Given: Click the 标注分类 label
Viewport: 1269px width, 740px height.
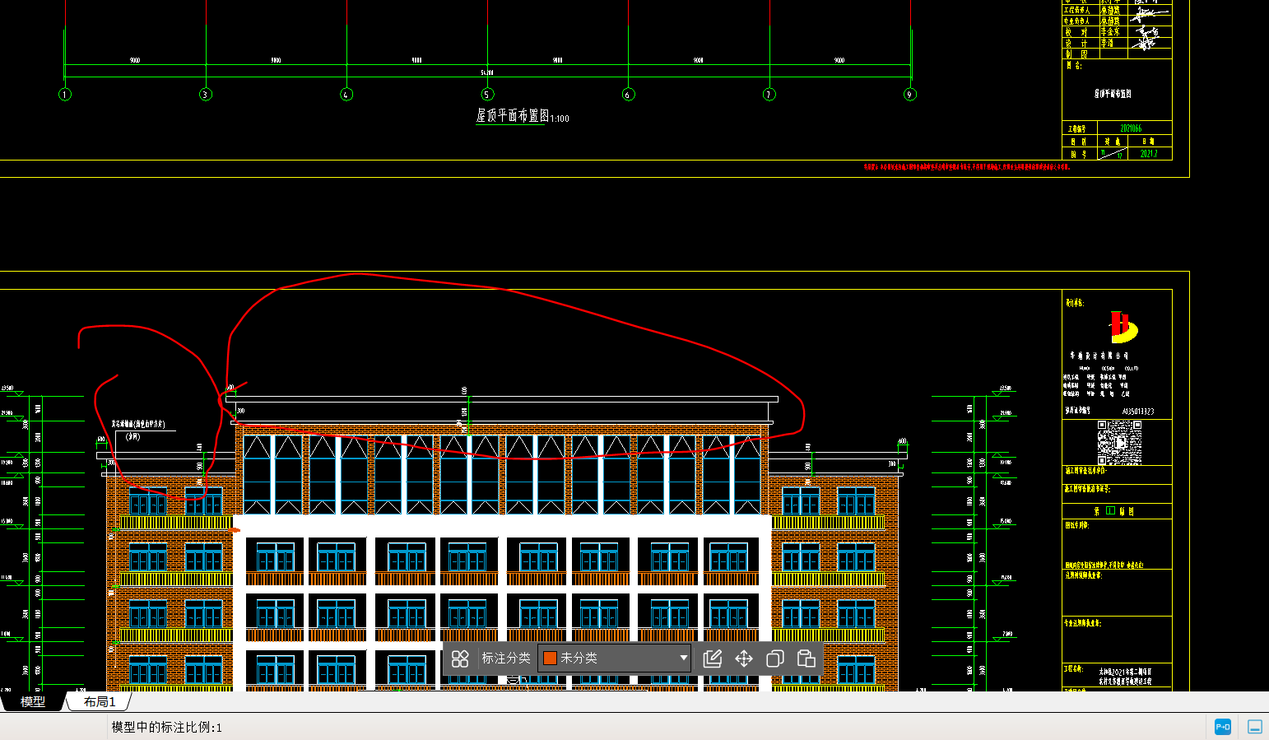Looking at the screenshot, I should pos(506,658).
